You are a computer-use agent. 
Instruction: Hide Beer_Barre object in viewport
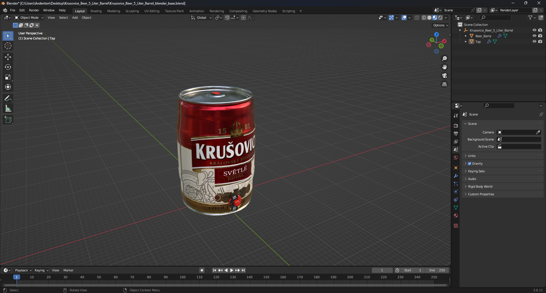[x=534, y=36]
